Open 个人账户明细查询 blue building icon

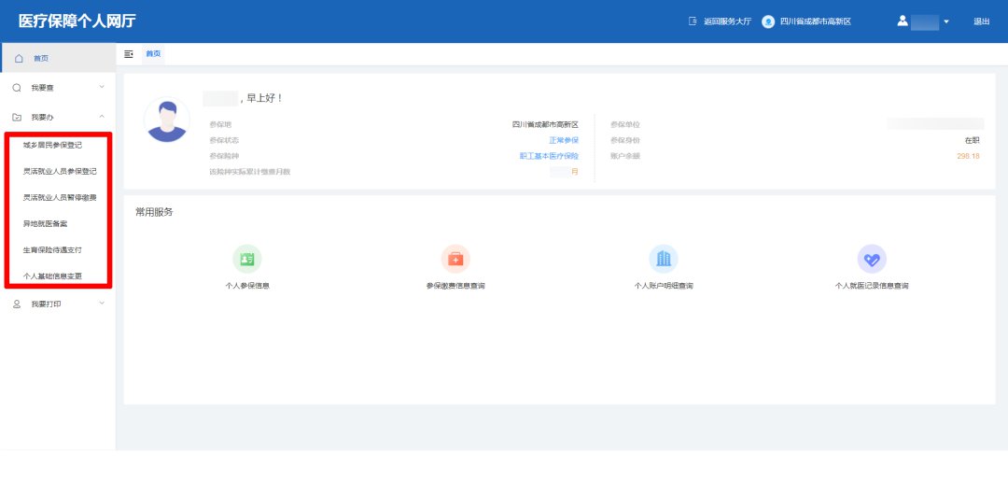(x=664, y=259)
